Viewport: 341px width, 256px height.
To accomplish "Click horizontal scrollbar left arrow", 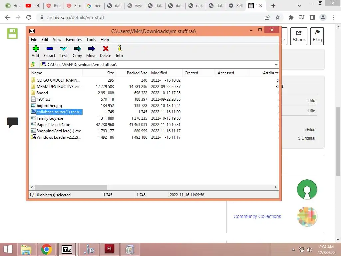I will [x=32, y=187].
